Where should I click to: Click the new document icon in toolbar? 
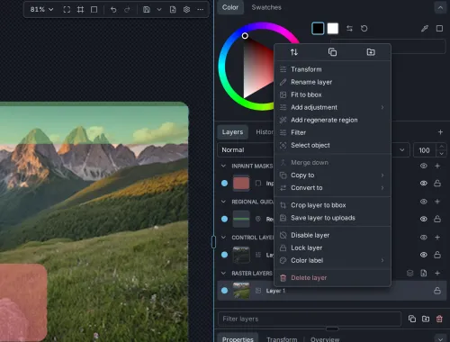tap(173, 10)
